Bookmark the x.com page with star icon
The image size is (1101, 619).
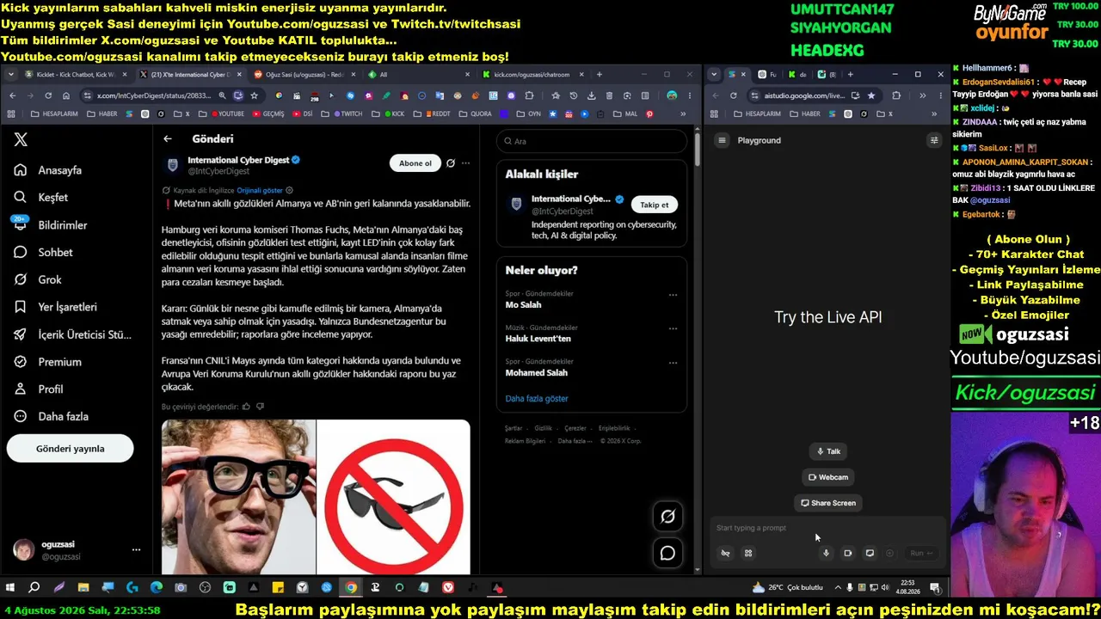255,95
